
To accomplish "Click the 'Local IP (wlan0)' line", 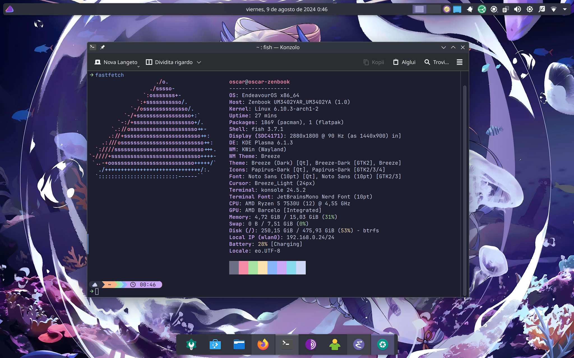I will click(x=282, y=237).
